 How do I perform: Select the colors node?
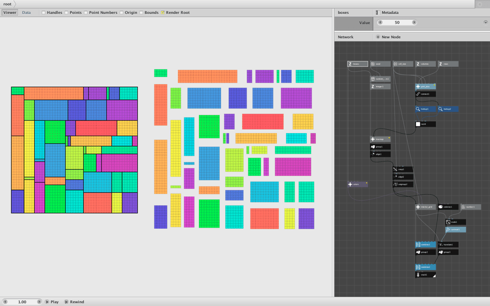pos(358,184)
